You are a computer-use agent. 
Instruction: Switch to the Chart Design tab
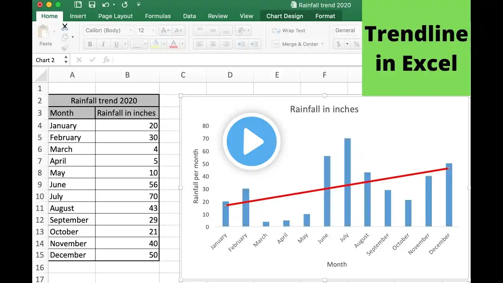point(285,16)
